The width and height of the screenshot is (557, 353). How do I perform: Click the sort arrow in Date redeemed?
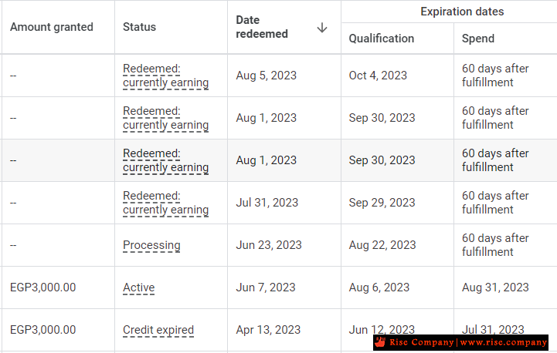(322, 27)
